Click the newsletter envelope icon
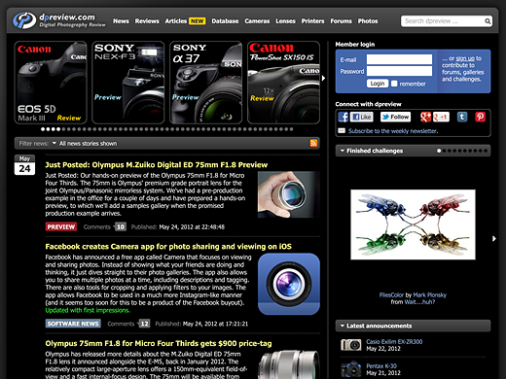 point(342,131)
